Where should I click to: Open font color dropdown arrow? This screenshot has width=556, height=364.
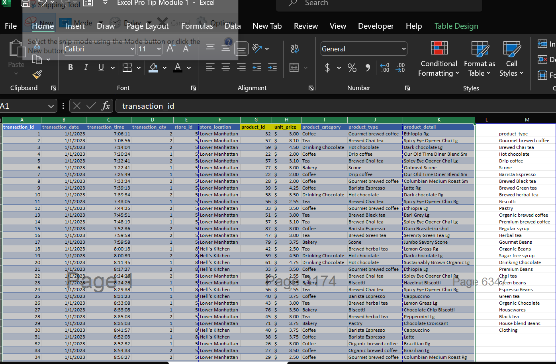tap(189, 68)
